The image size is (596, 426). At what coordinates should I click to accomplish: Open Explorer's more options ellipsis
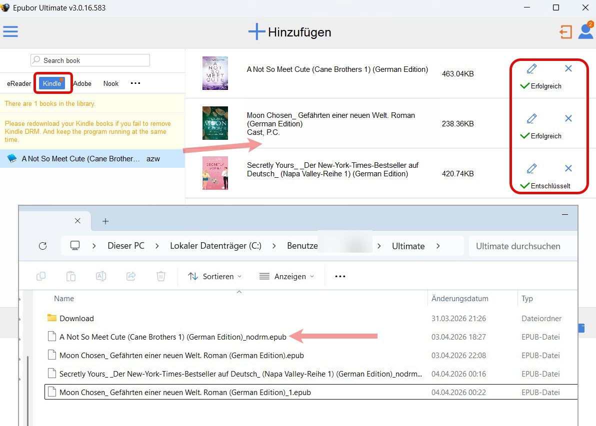[x=340, y=276]
